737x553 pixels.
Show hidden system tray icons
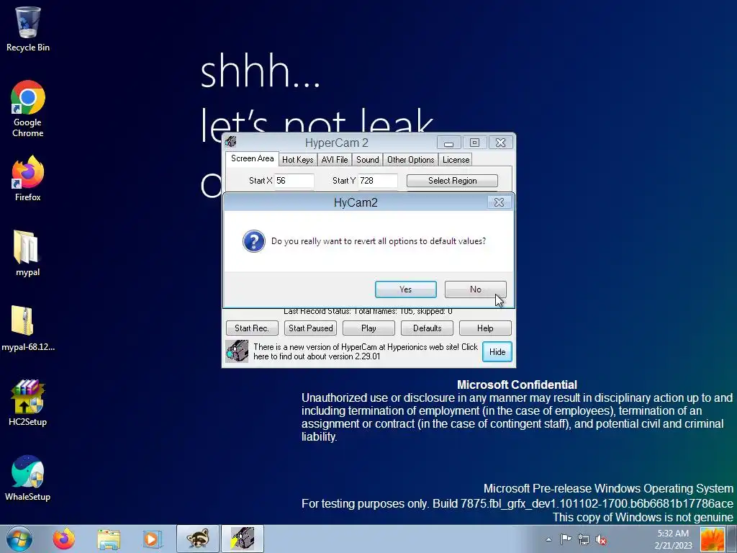pyautogui.click(x=548, y=539)
